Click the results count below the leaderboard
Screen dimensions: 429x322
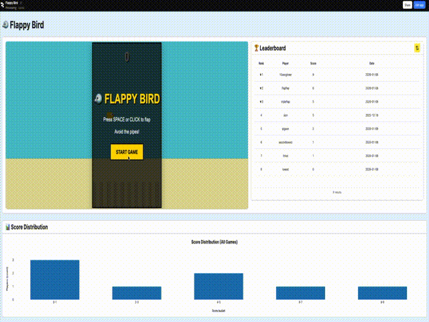pos(337,192)
